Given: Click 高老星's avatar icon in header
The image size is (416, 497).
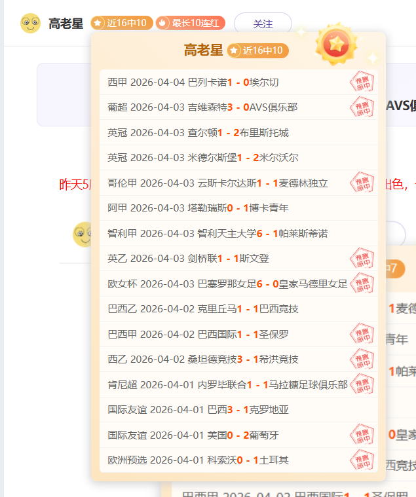Looking at the screenshot, I should (30, 24).
